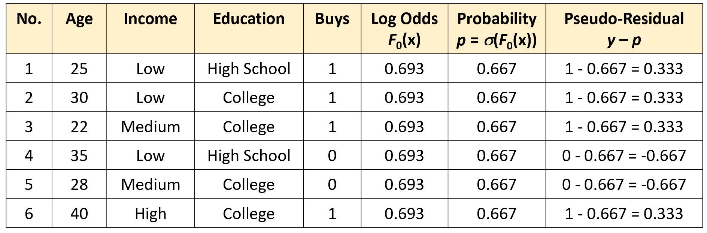Click 'Medium' income in row 3
The height and width of the screenshot is (233, 707).
coord(150,127)
